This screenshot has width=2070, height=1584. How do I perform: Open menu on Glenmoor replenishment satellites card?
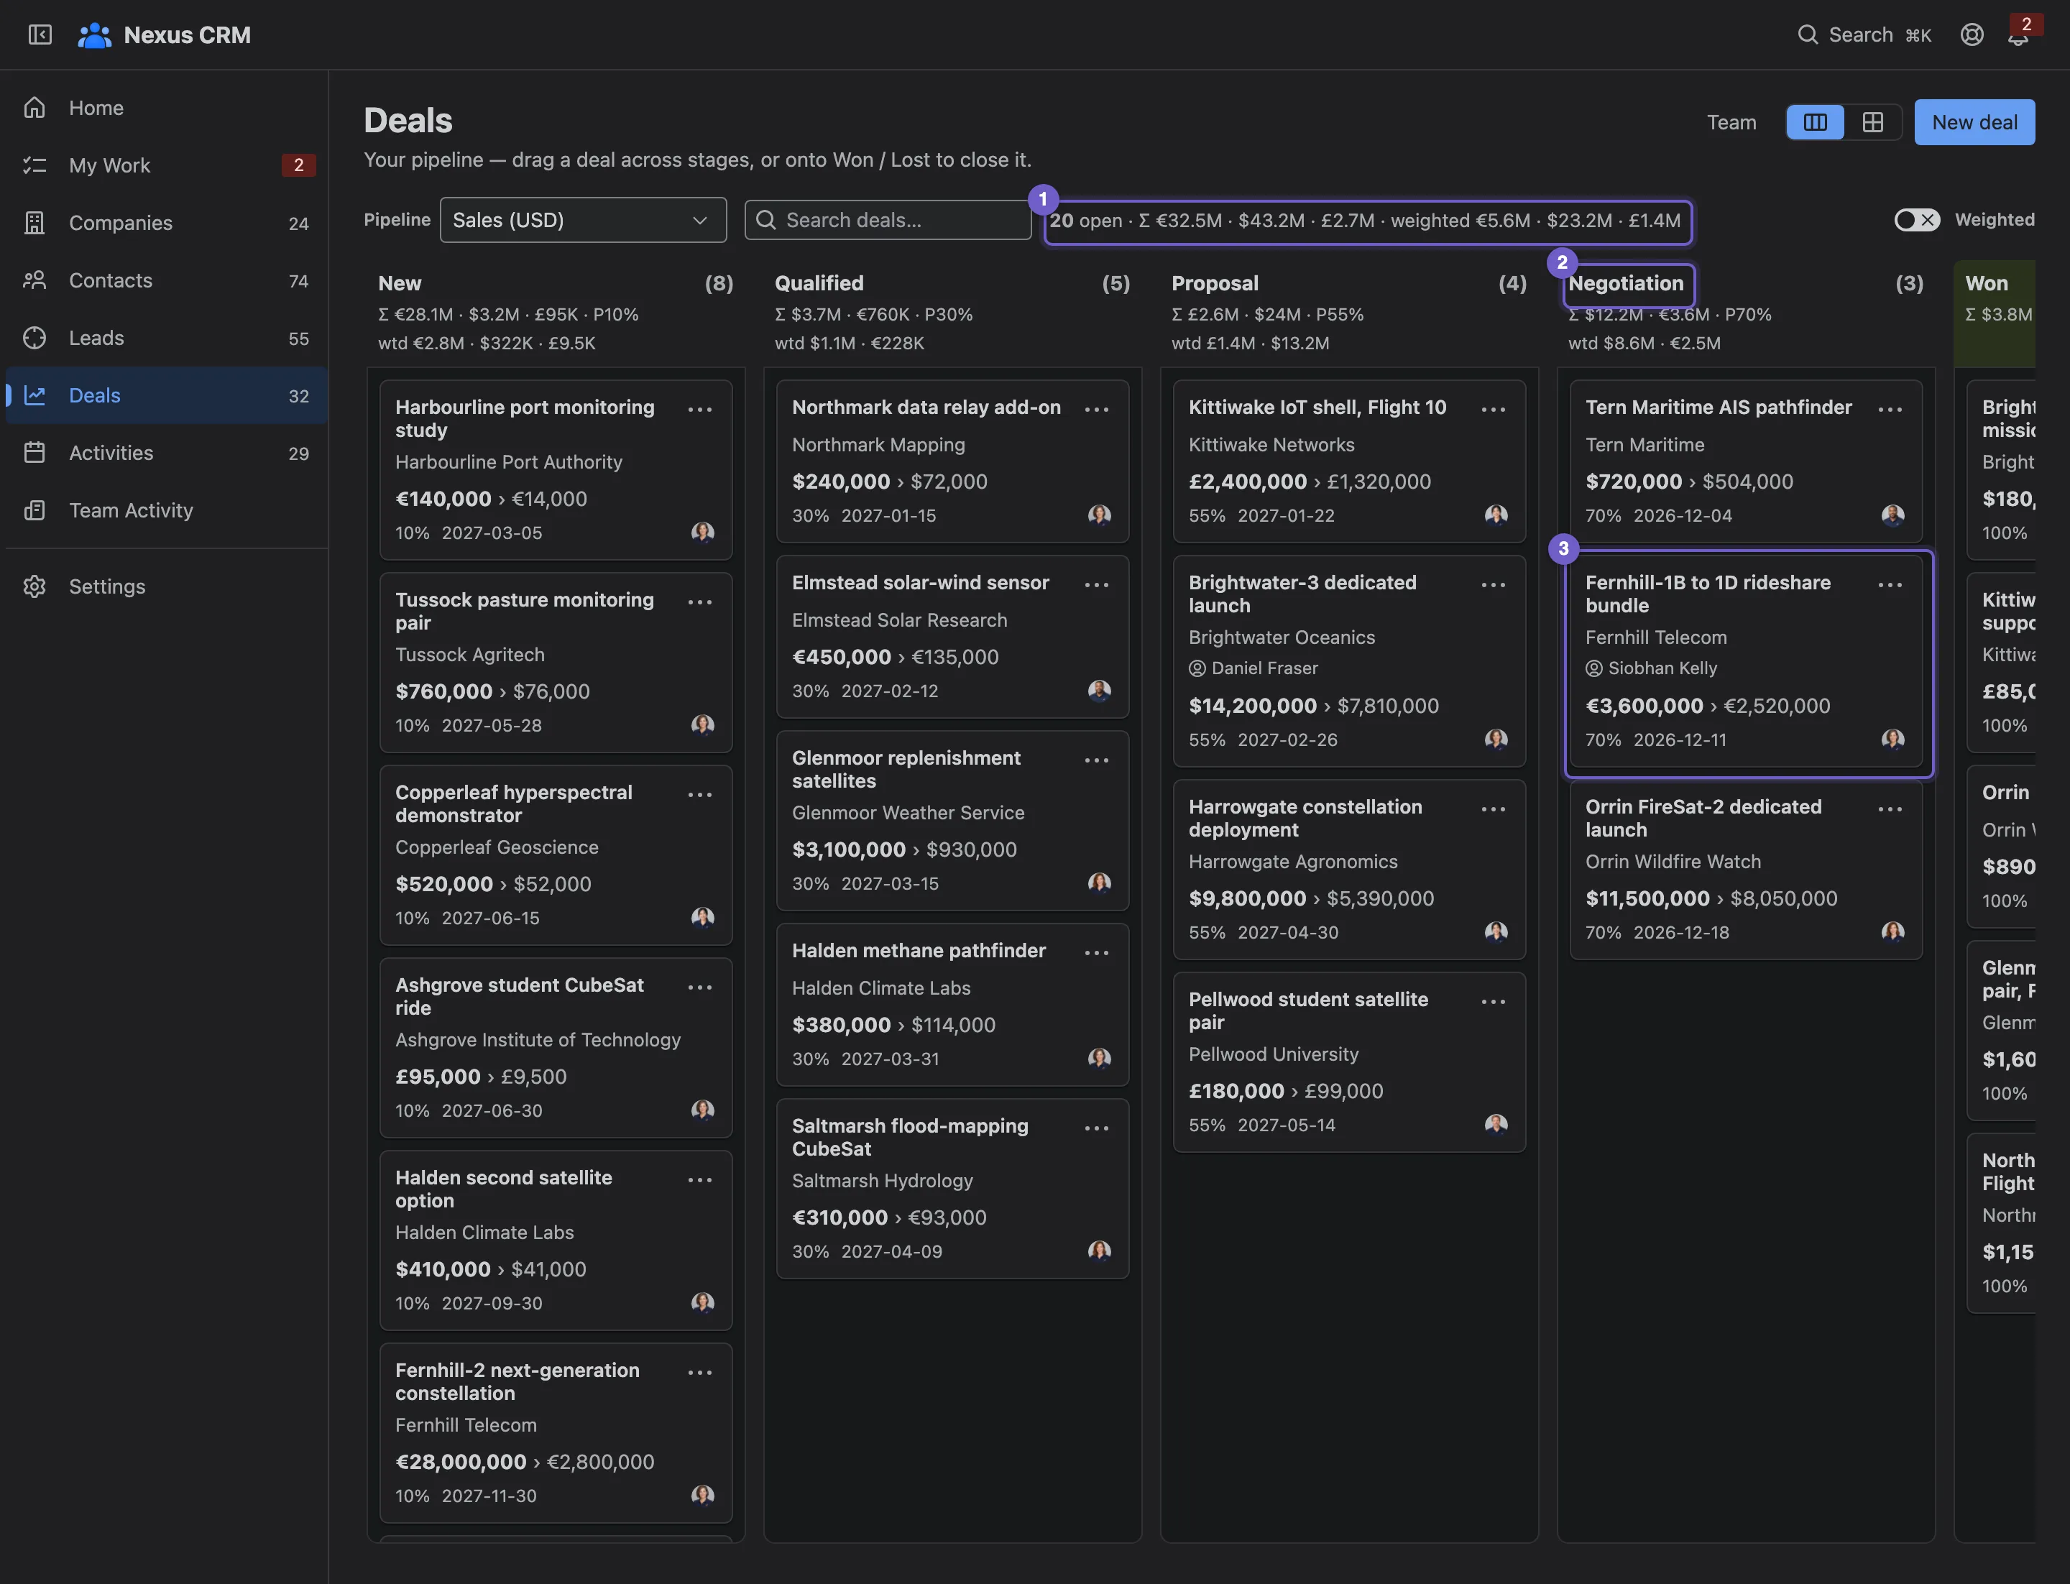(x=1097, y=760)
